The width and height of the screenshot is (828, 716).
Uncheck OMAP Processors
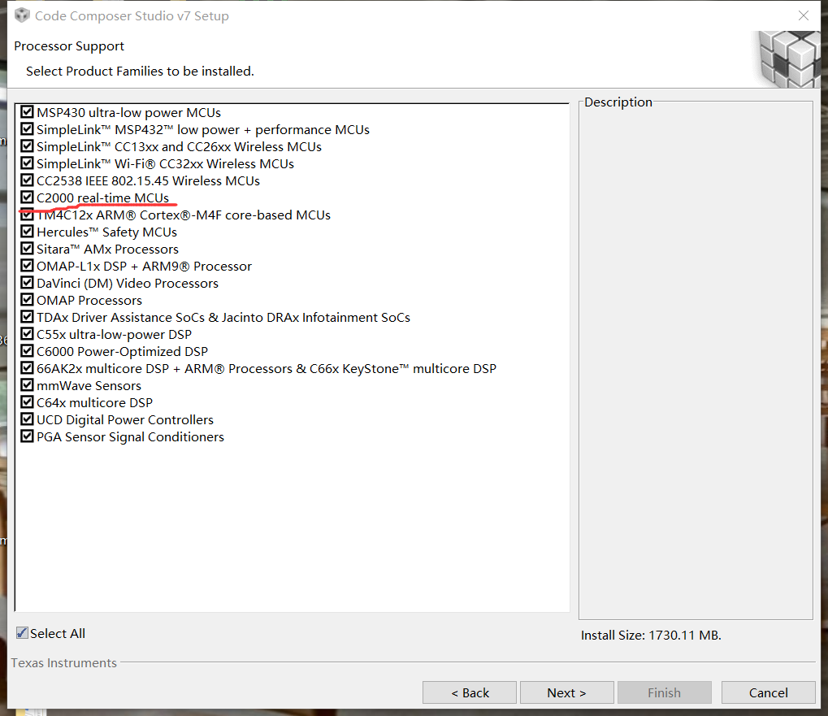click(27, 300)
